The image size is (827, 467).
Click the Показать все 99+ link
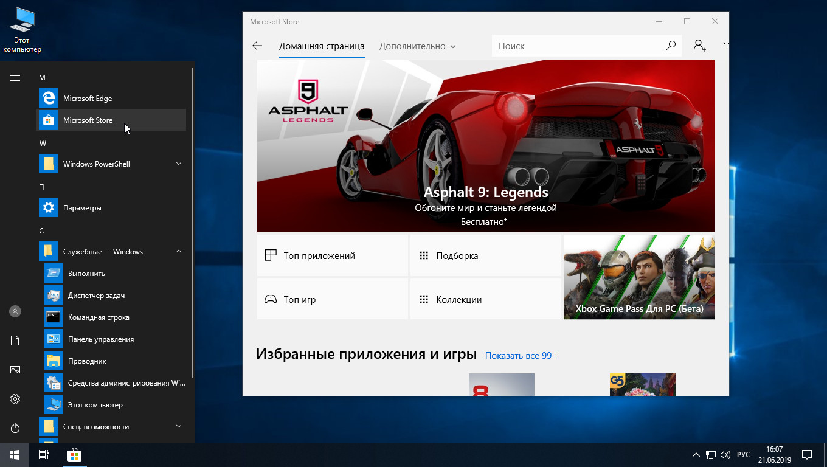coord(521,356)
